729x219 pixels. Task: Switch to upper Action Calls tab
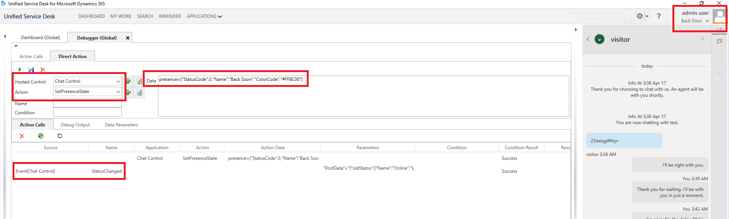(x=31, y=57)
